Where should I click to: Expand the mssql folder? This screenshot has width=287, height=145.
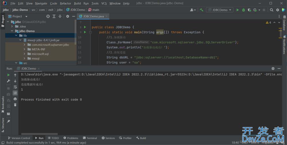(24, 59)
